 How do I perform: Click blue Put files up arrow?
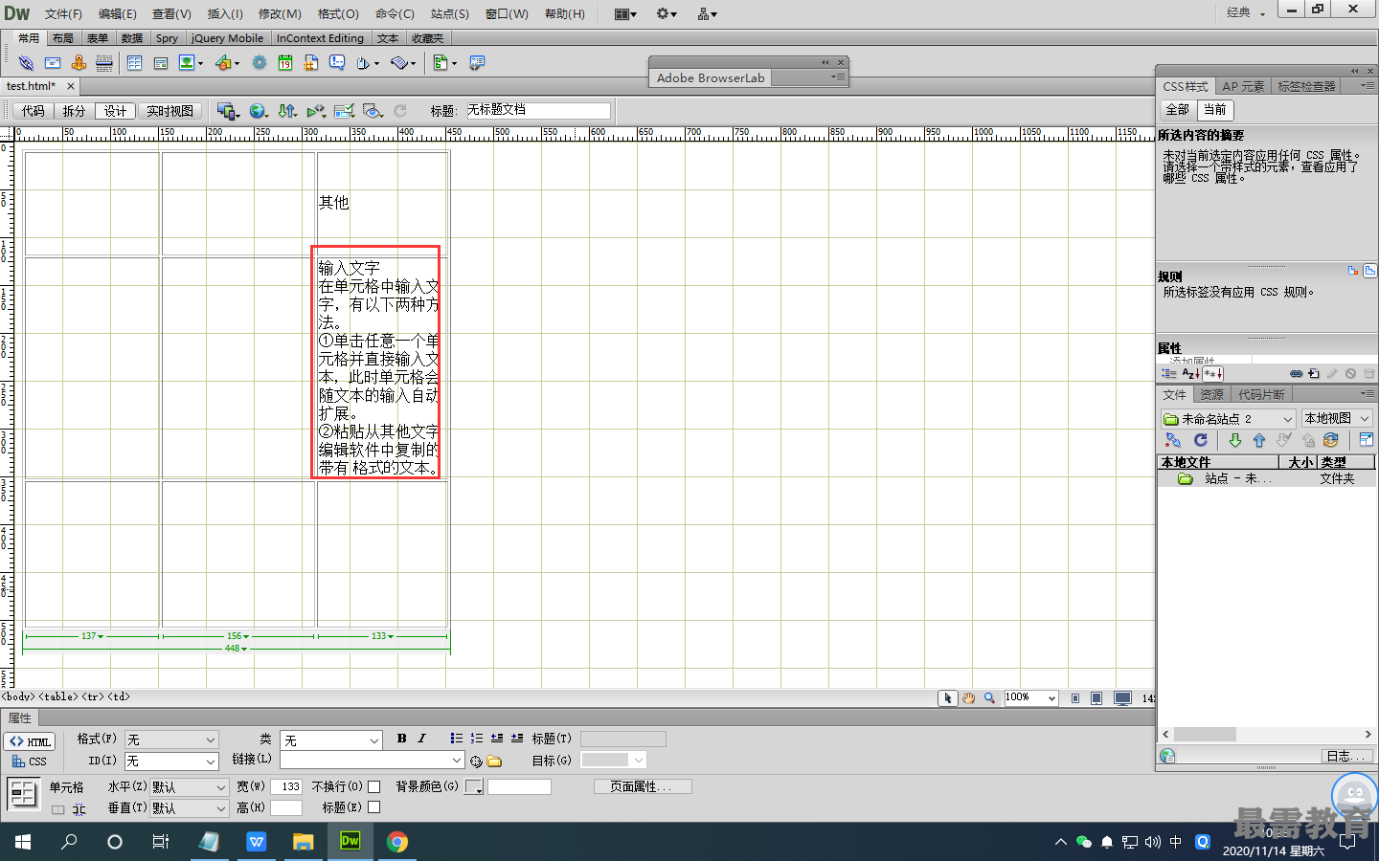tap(1259, 440)
